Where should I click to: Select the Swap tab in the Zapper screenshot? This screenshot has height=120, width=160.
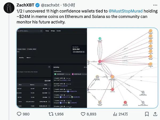coord(47,31)
